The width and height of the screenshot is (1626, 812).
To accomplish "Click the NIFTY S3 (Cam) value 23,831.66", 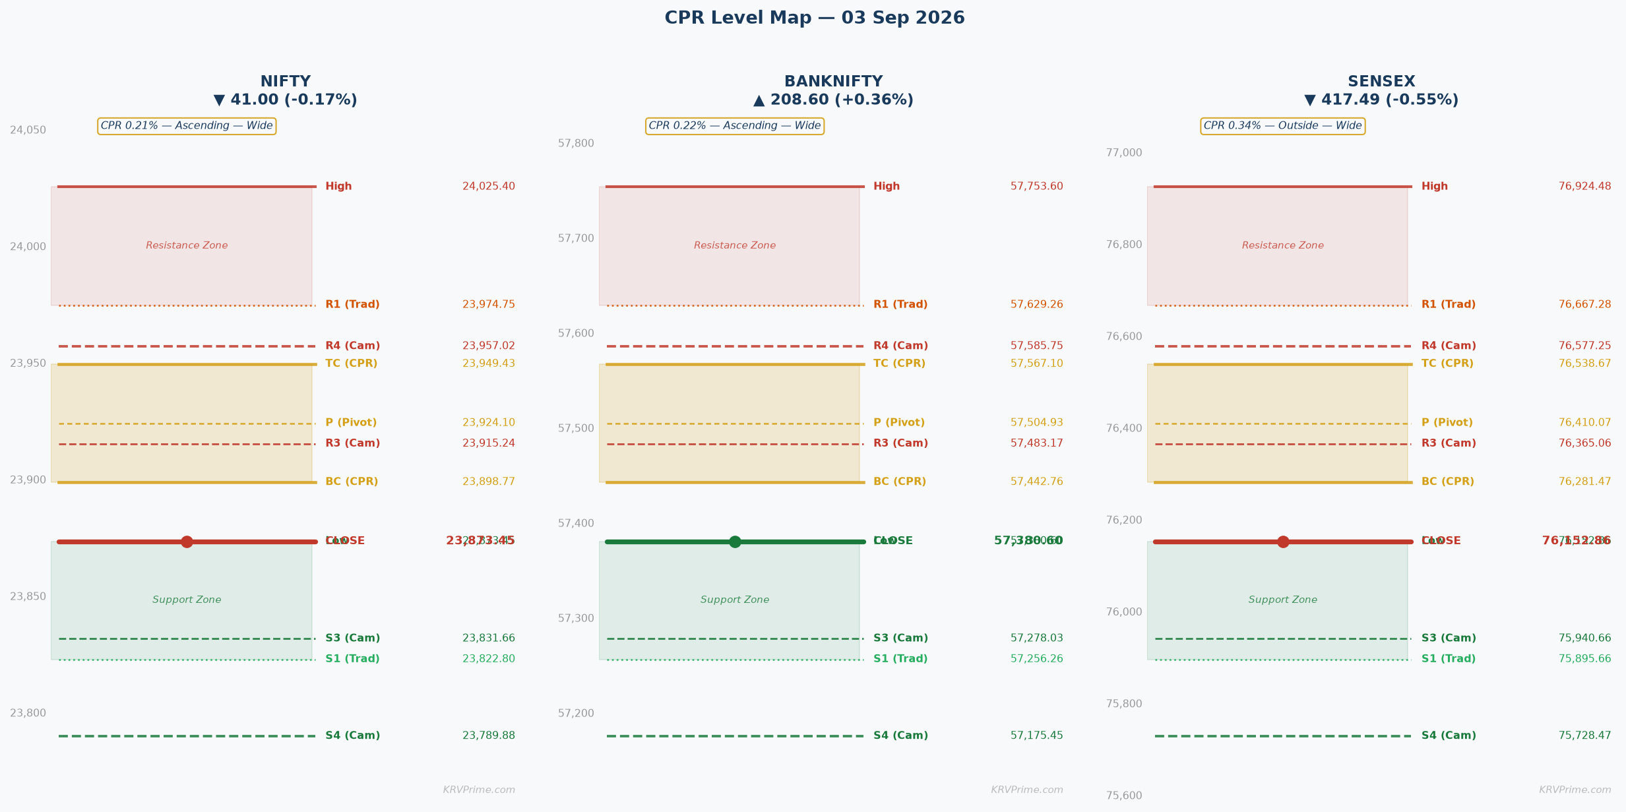I will pos(489,639).
